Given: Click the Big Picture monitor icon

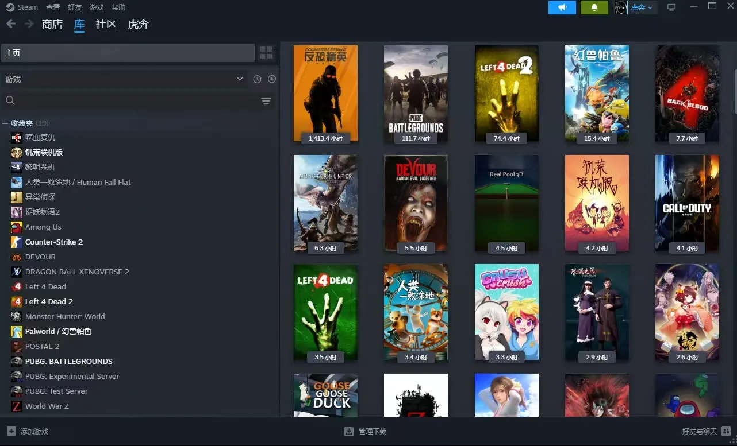Looking at the screenshot, I should (x=671, y=7).
